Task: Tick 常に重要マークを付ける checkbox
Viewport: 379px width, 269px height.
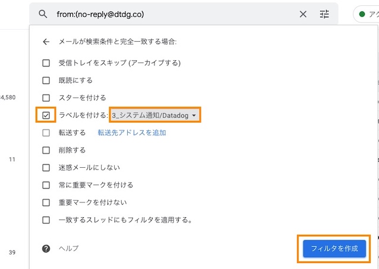Action: point(46,185)
